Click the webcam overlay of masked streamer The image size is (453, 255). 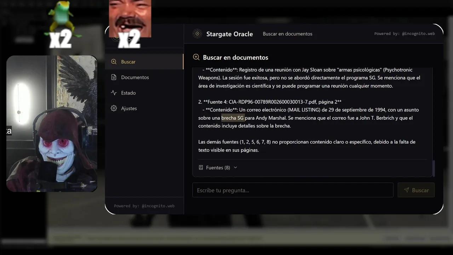tap(52, 124)
